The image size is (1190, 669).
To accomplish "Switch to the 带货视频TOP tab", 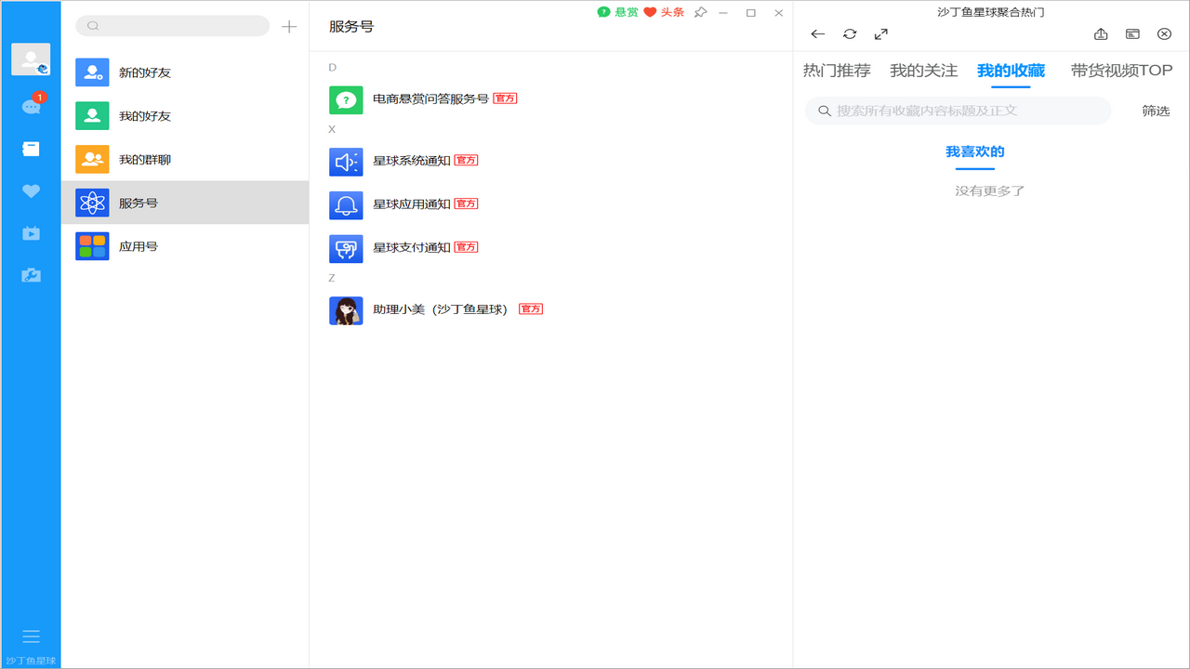I will [1119, 70].
